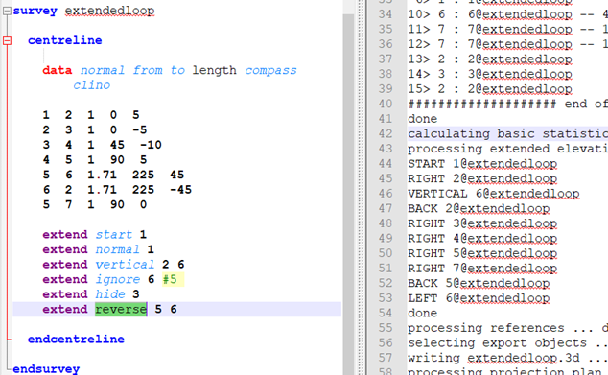Click the endcentreline keyword
Screen dimensions: 608x375
click(76, 340)
